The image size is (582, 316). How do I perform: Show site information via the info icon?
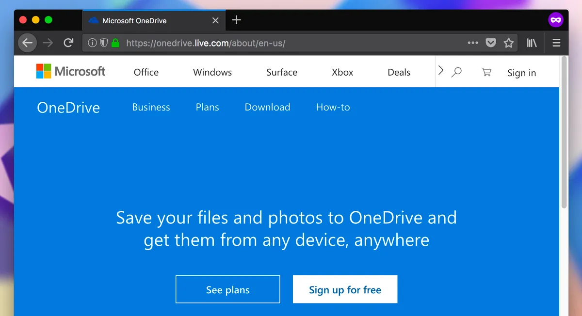point(92,43)
